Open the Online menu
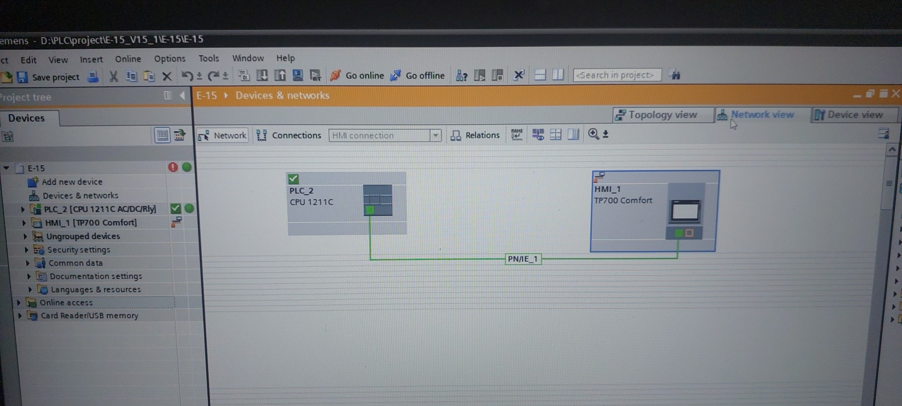Viewport: 902px width, 406px height. tap(128, 59)
